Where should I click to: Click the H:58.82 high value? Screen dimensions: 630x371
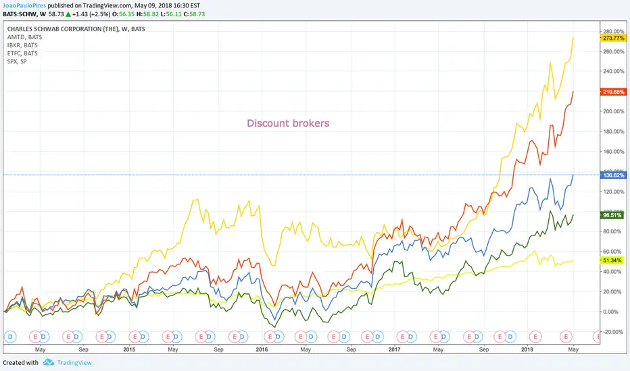147,14
